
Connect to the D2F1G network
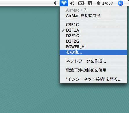point(93,36)
